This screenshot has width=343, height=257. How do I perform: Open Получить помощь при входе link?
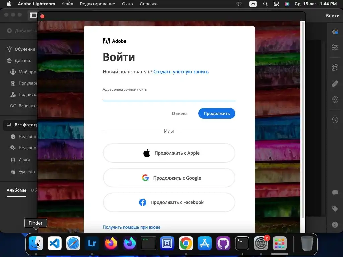(x=131, y=227)
